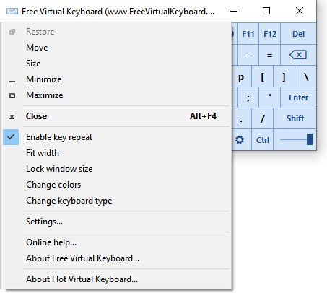Image resolution: width=327 pixels, height=293 pixels.
Task: Tap the Enter key
Action: [298, 97]
